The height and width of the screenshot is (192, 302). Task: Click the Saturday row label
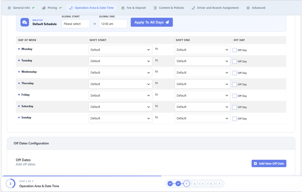pos(27,106)
